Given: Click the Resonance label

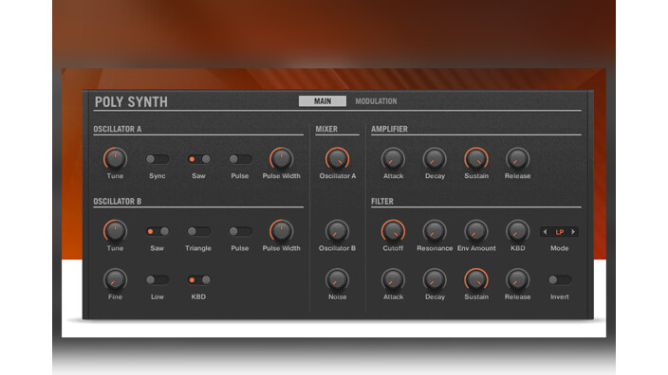Looking at the screenshot, I should [435, 248].
